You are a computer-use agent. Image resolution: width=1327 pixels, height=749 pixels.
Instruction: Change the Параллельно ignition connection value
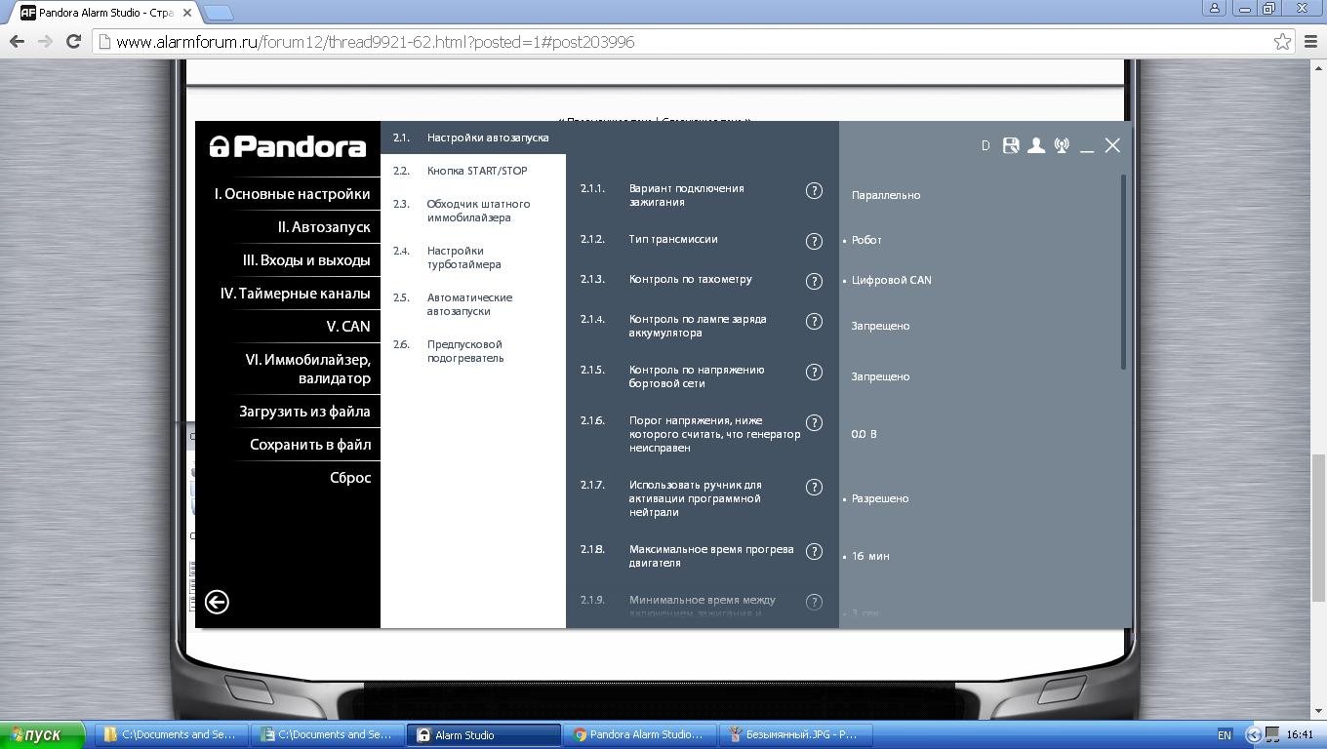(886, 195)
